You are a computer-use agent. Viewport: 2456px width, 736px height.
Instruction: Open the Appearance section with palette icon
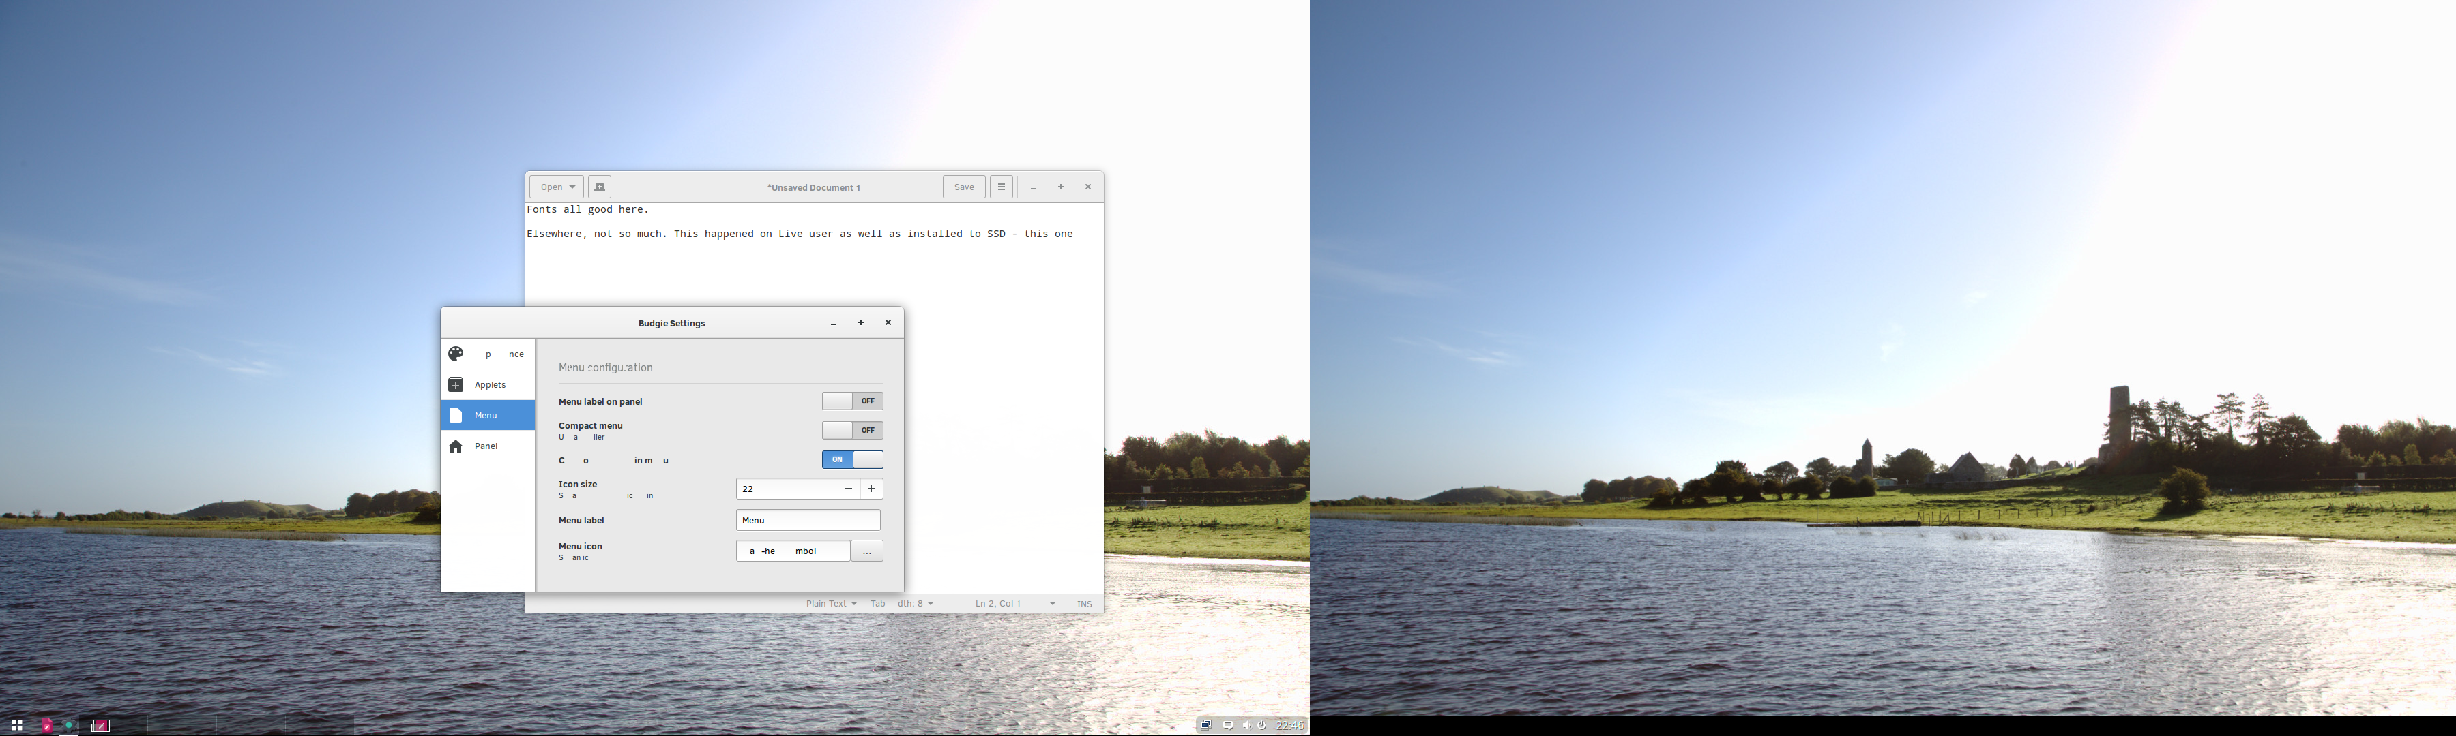487,354
